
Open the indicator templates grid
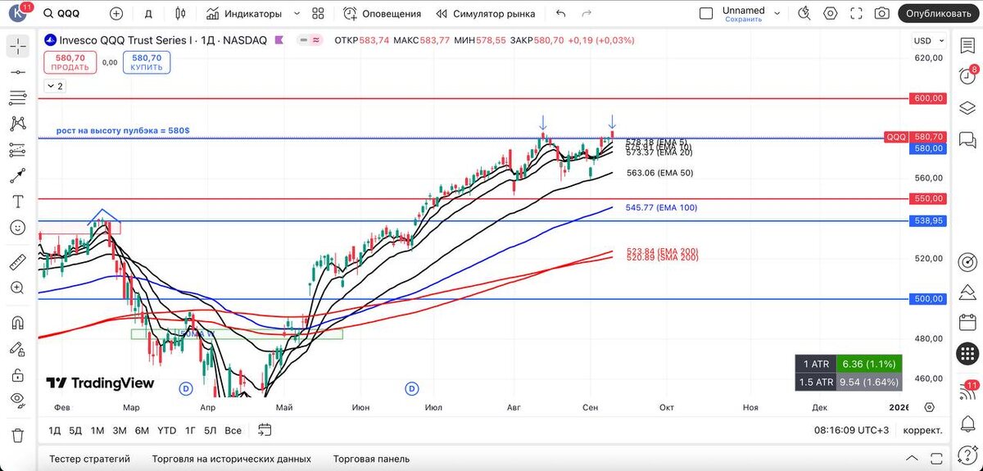pos(319,14)
